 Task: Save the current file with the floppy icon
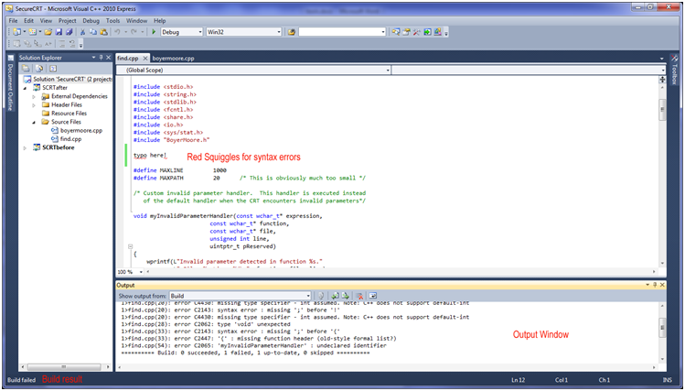tap(59, 32)
